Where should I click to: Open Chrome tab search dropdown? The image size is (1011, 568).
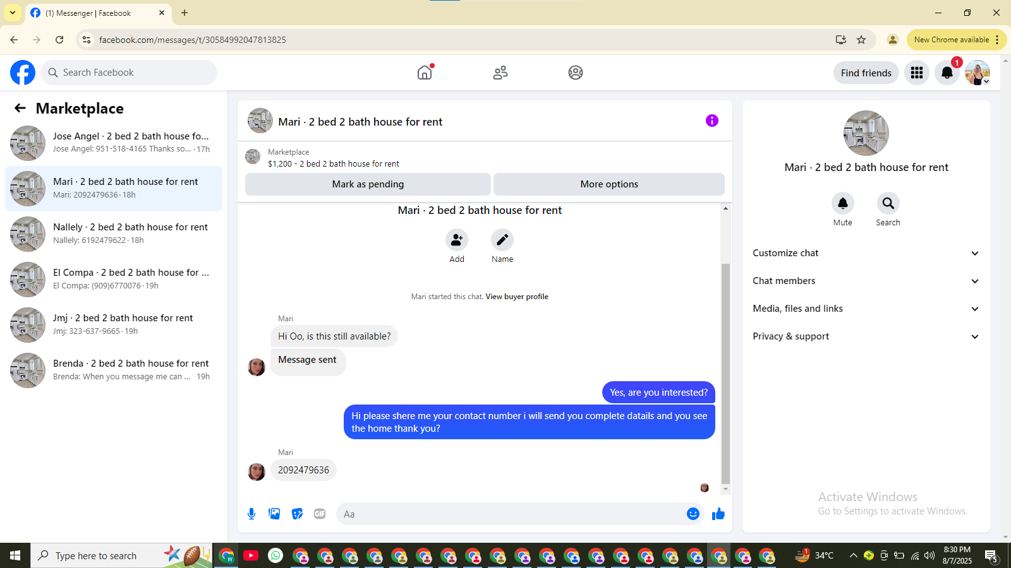[x=13, y=13]
